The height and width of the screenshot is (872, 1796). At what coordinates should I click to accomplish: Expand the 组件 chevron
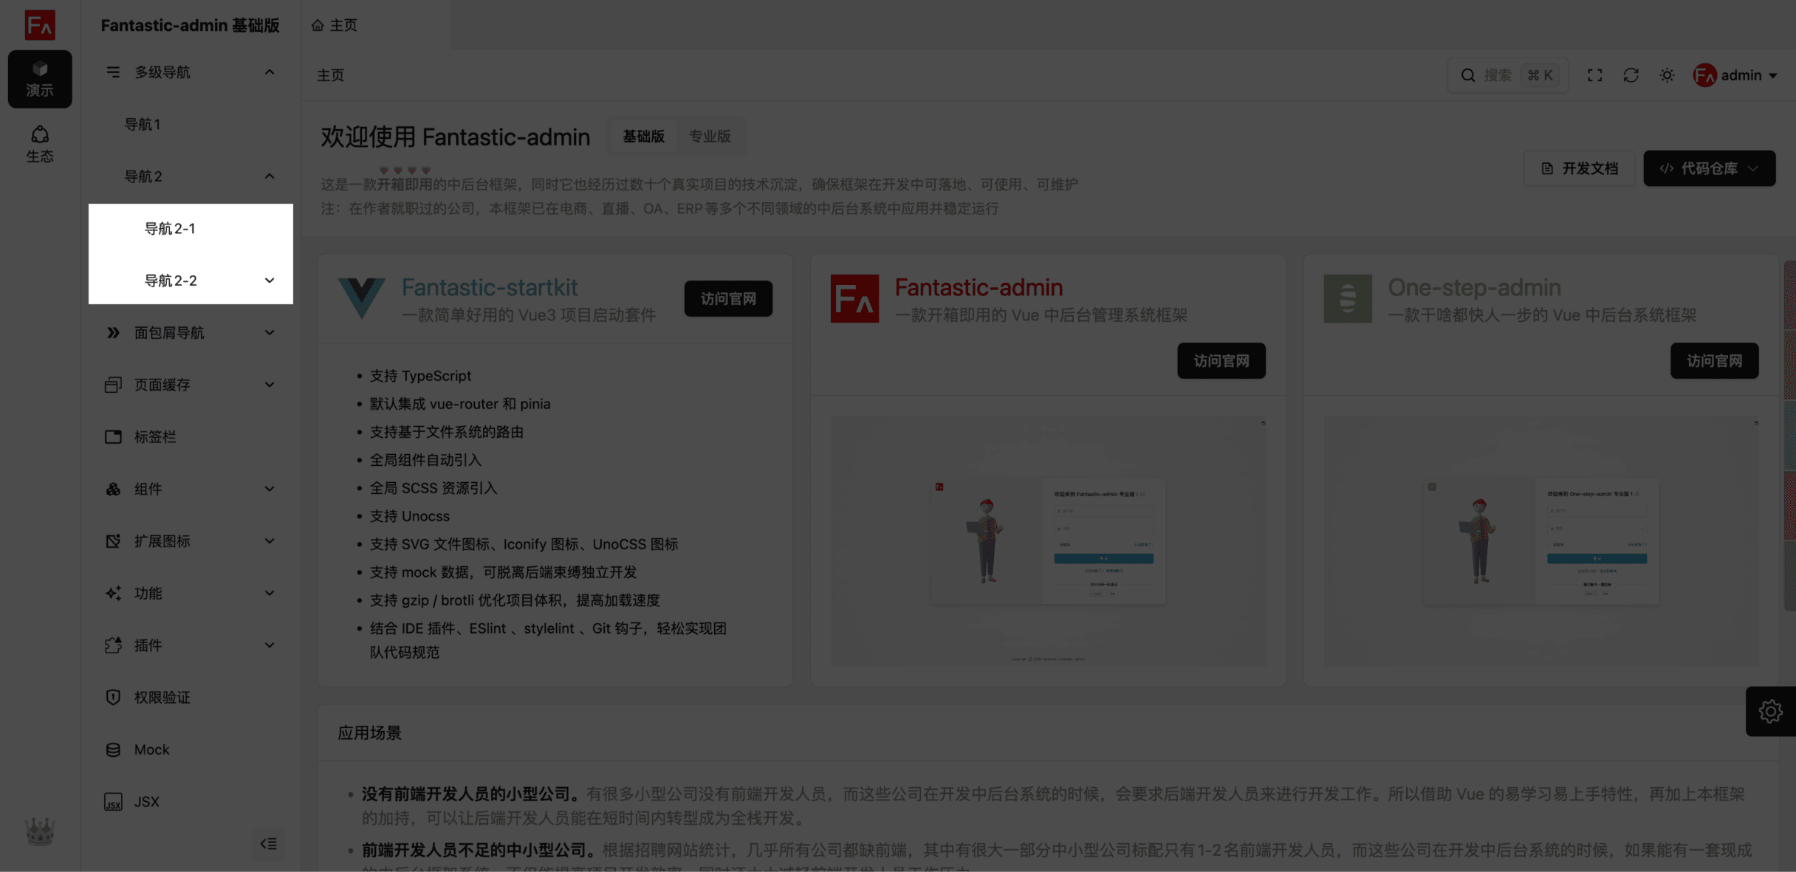270,489
